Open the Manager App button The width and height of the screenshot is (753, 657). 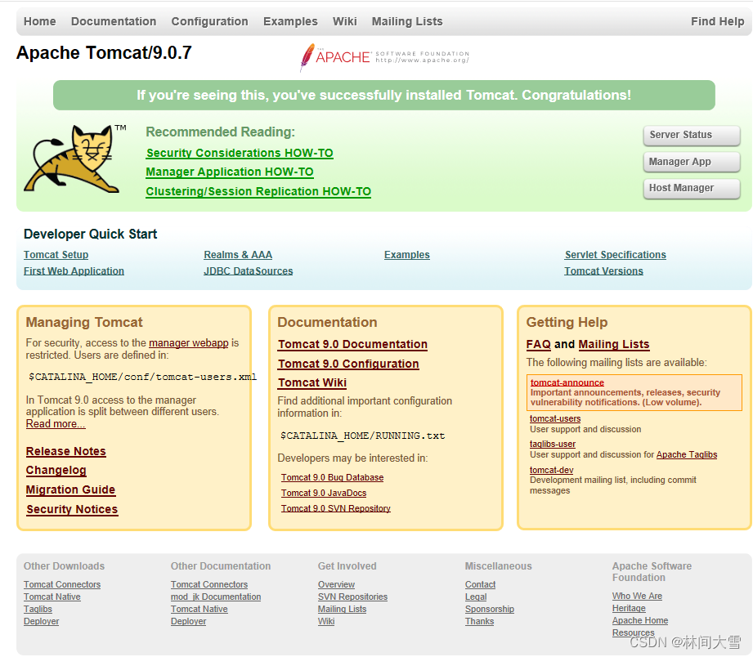[x=692, y=162]
